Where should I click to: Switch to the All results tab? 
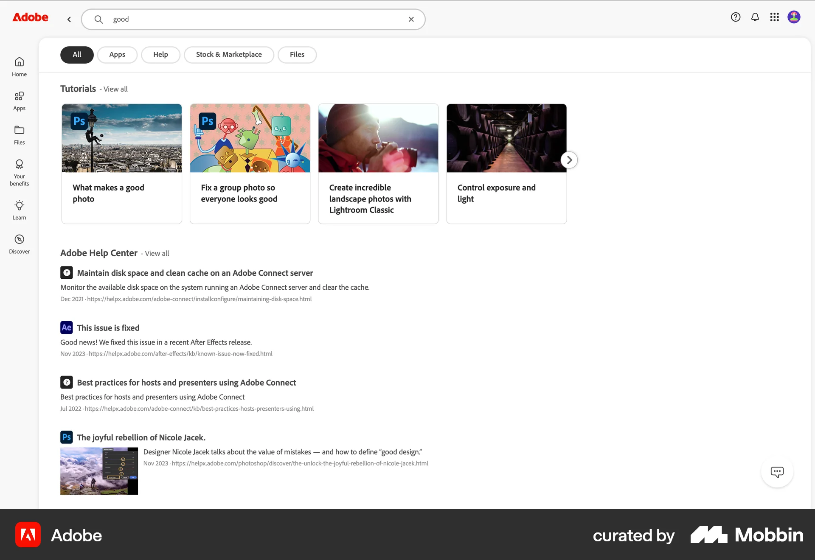tap(77, 54)
